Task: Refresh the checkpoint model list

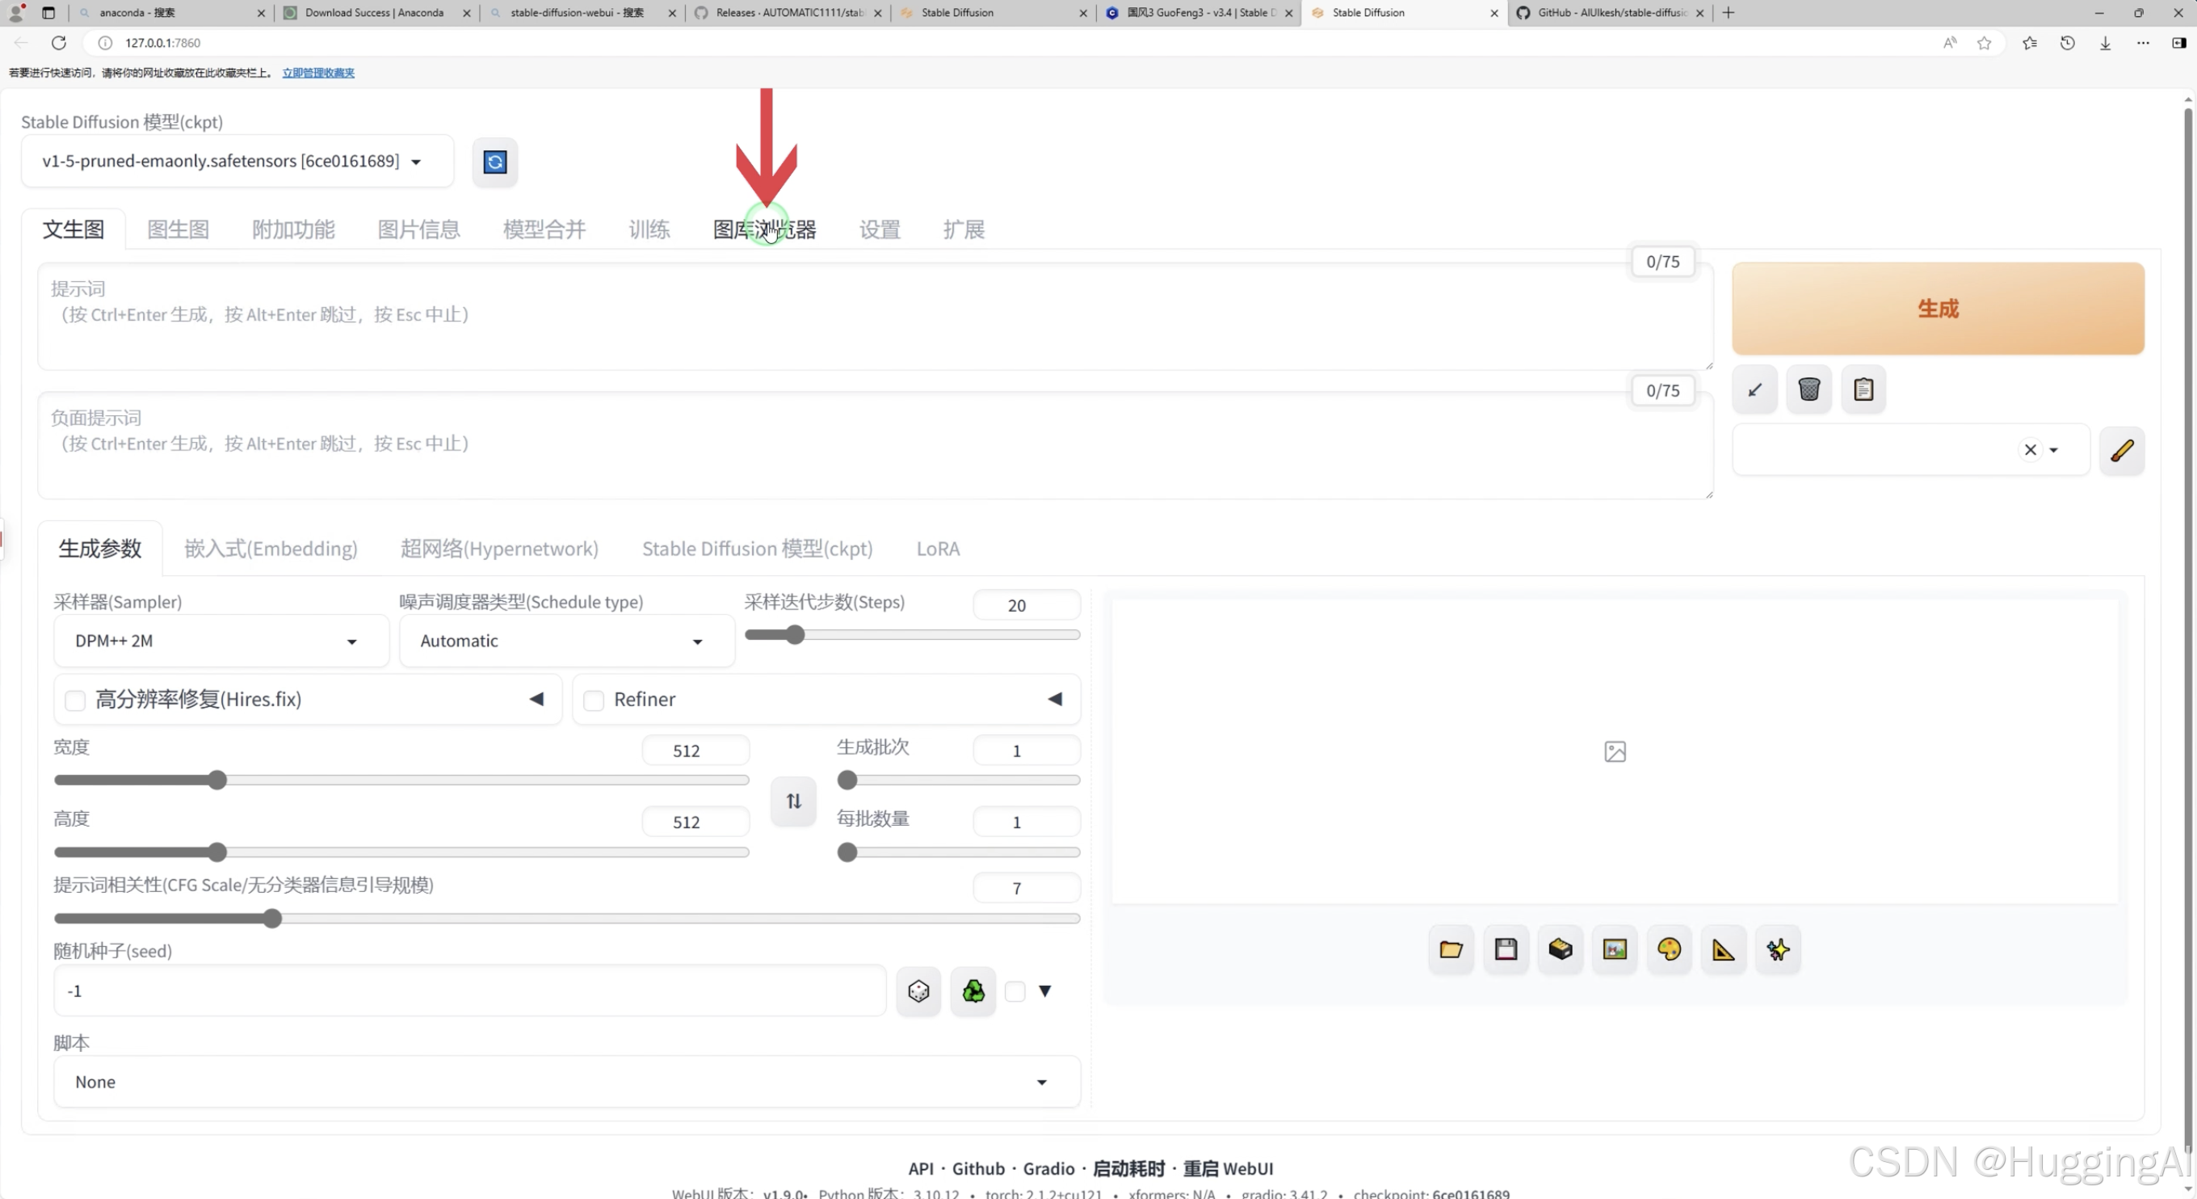Action: pos(494,162)
